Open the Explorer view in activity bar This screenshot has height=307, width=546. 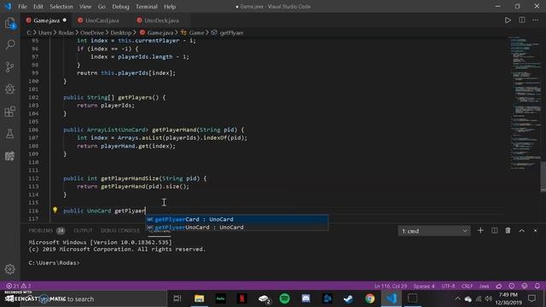tap(10, 23)
